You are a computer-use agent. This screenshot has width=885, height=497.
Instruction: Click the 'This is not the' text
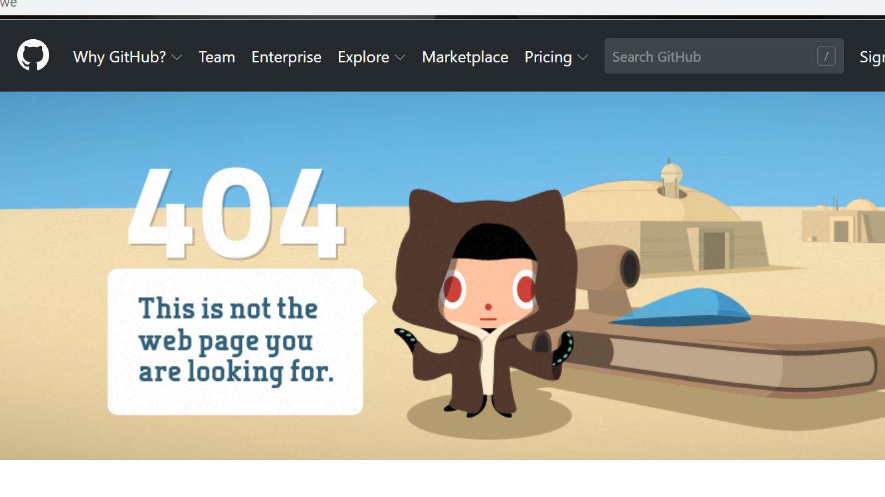[228, 309]
